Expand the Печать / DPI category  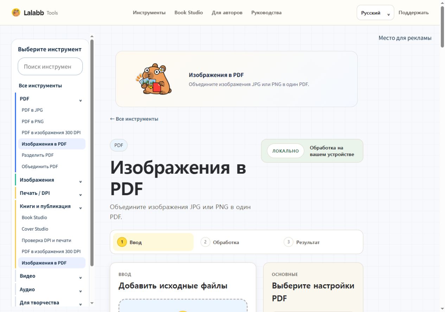point(51,193)
